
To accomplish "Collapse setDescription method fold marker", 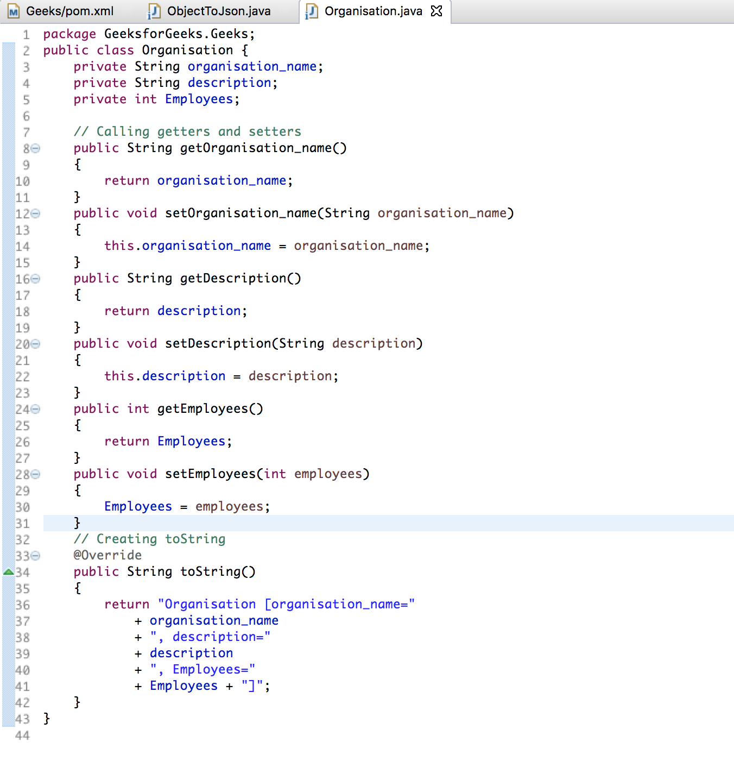I will click(x=35, y=344).
